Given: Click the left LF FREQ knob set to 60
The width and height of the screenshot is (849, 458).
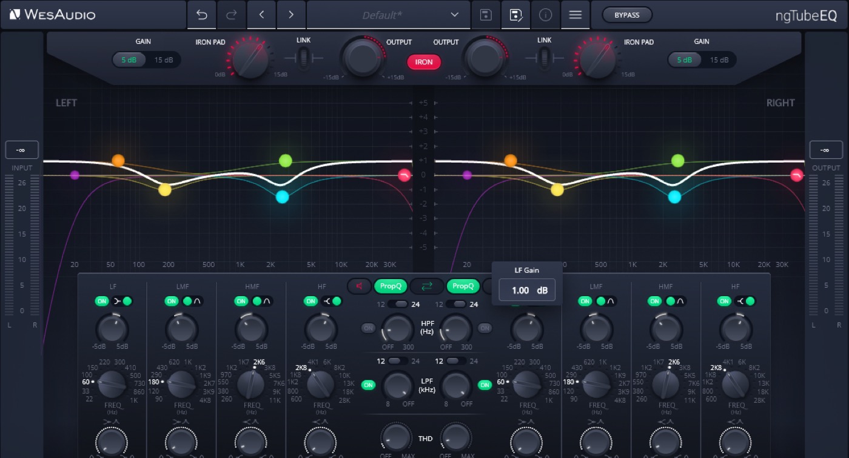Looking at the screenshot, I should [112, 384].
